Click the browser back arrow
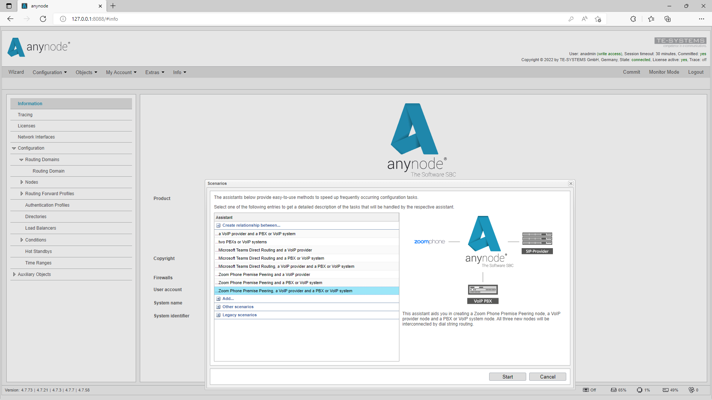712x400 pixels. (x=10, y=19)
